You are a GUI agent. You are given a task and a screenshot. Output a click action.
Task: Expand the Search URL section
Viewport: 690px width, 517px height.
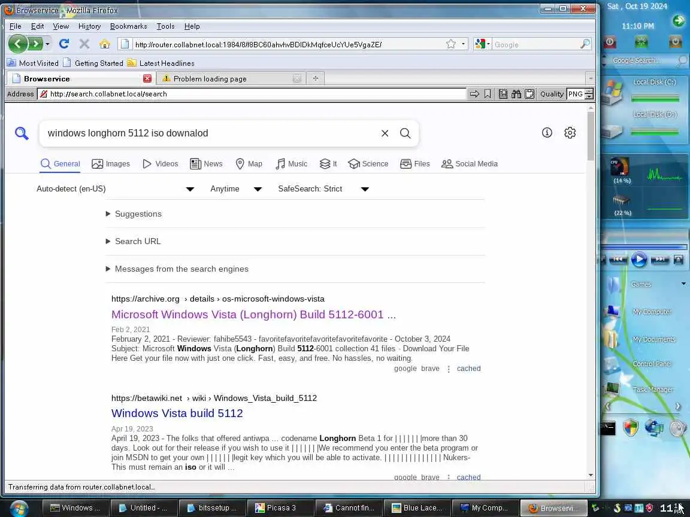point(134,241)
